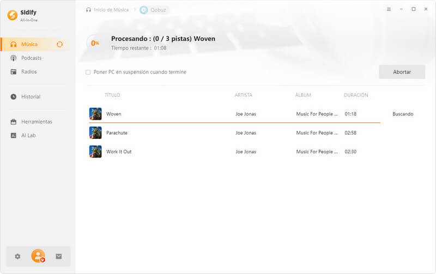Click the Qobuz disc icon
436x274 pixels.
click(144, 10)
